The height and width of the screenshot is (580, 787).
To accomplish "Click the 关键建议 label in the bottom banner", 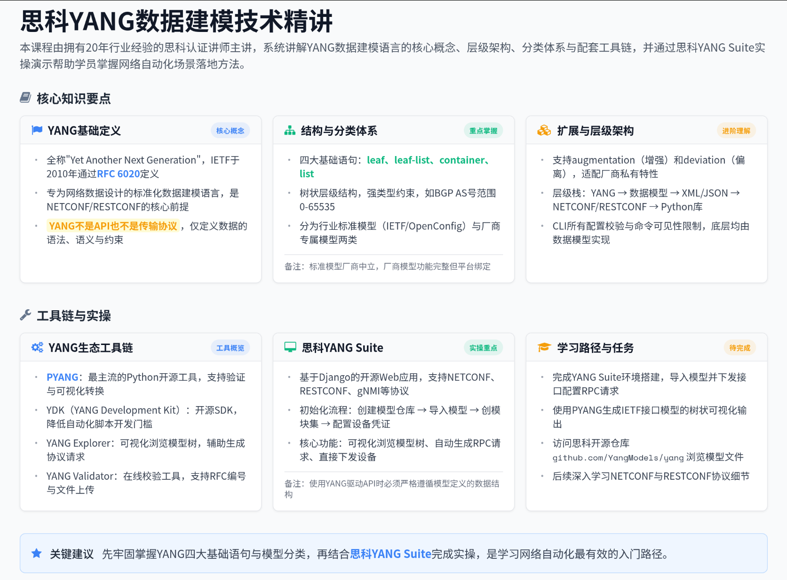I will 72,554.
